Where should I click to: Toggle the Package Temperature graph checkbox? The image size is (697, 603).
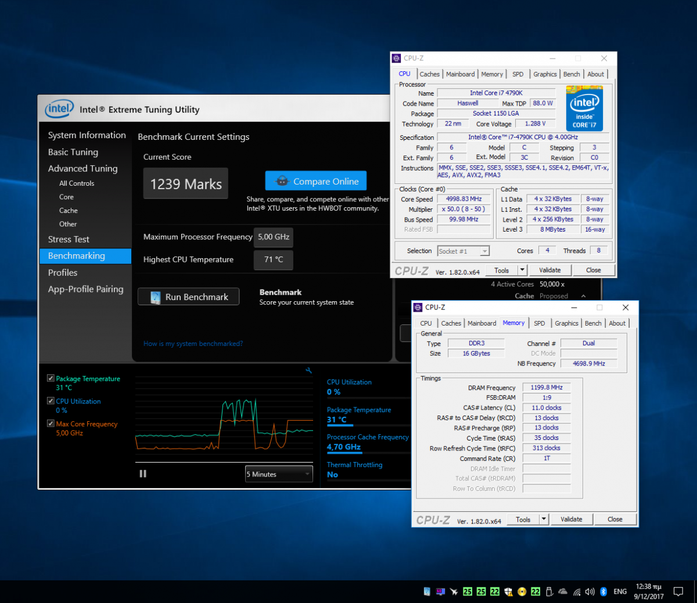pyautogui.click(x=51, y=378)
